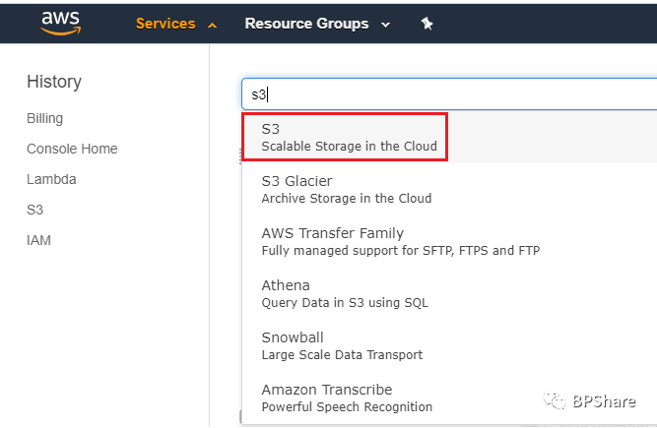This screenshot has height=428, width=657.
Task: Click the Services menu label
Action: [x=165, y=24]
